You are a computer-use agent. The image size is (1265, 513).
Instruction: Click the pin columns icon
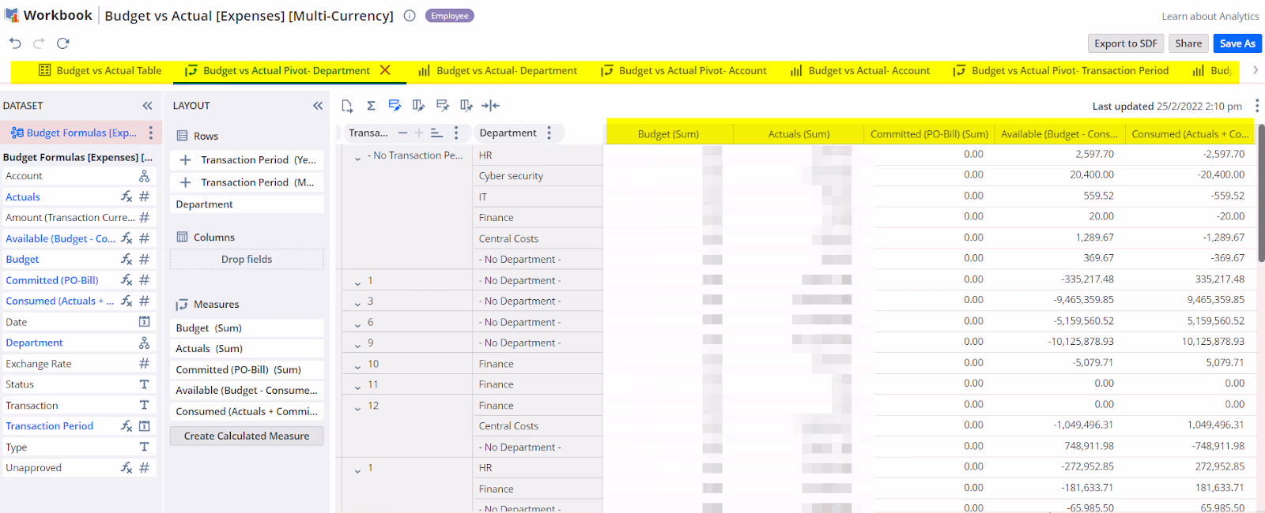click(466, 105)
